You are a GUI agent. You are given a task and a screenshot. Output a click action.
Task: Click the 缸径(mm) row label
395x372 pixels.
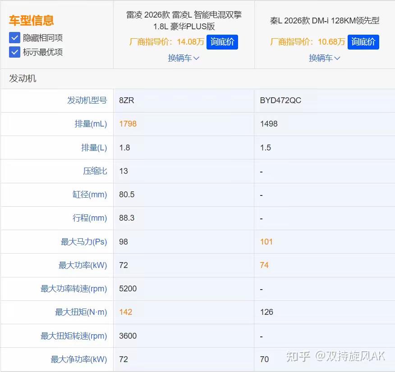(90, 195)
